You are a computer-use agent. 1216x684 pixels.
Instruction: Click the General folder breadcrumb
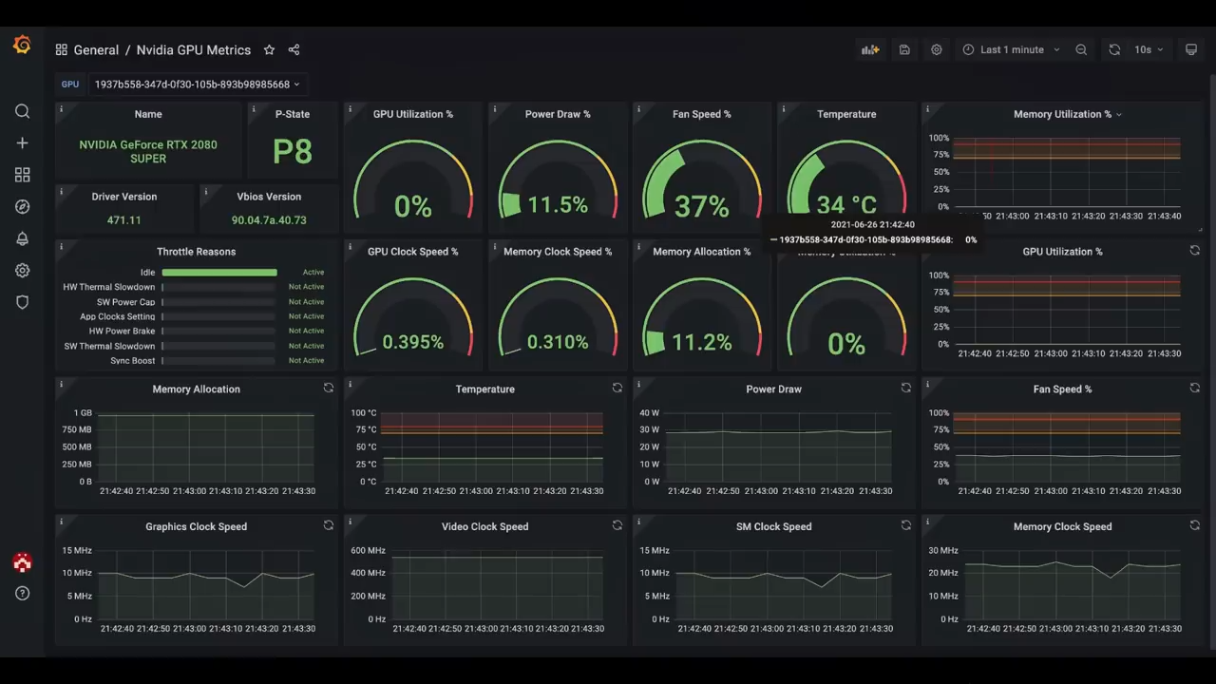[96, 49]
